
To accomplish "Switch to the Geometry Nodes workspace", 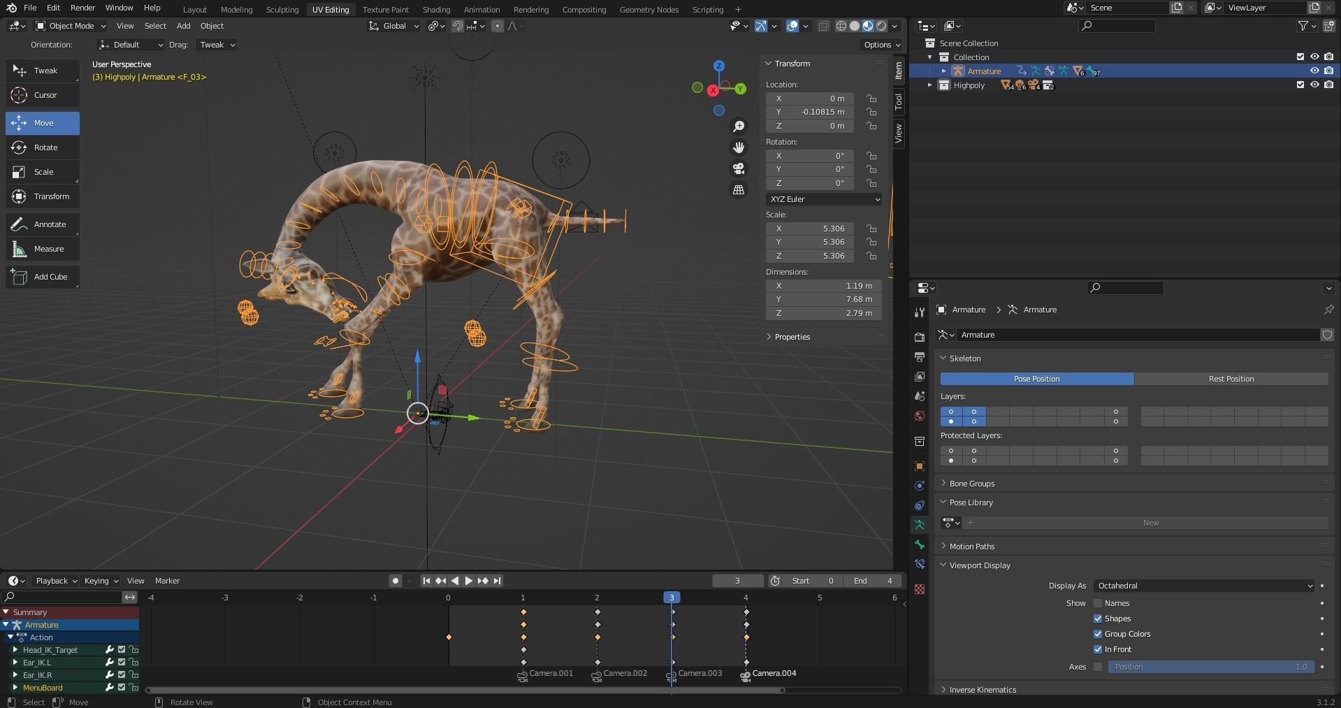I will (x=648, y=10).
